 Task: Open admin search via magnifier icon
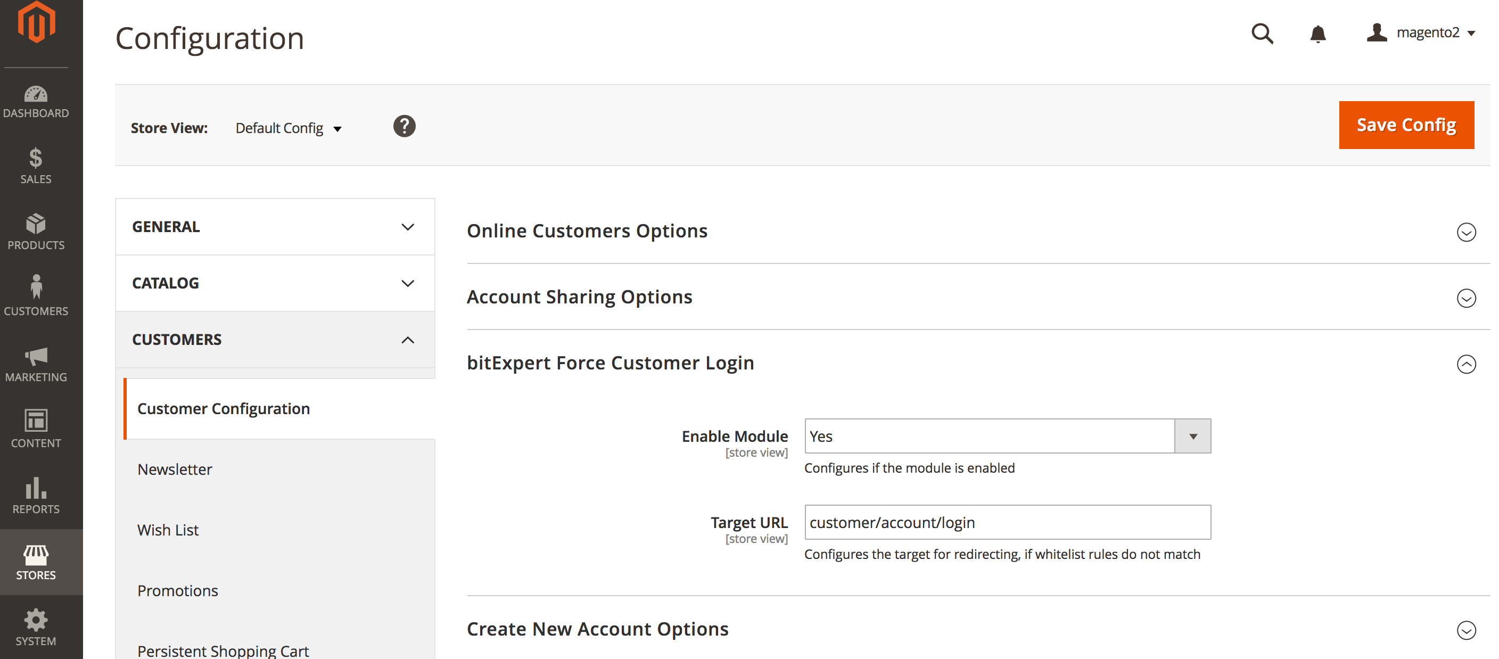tap(1262, 34)
